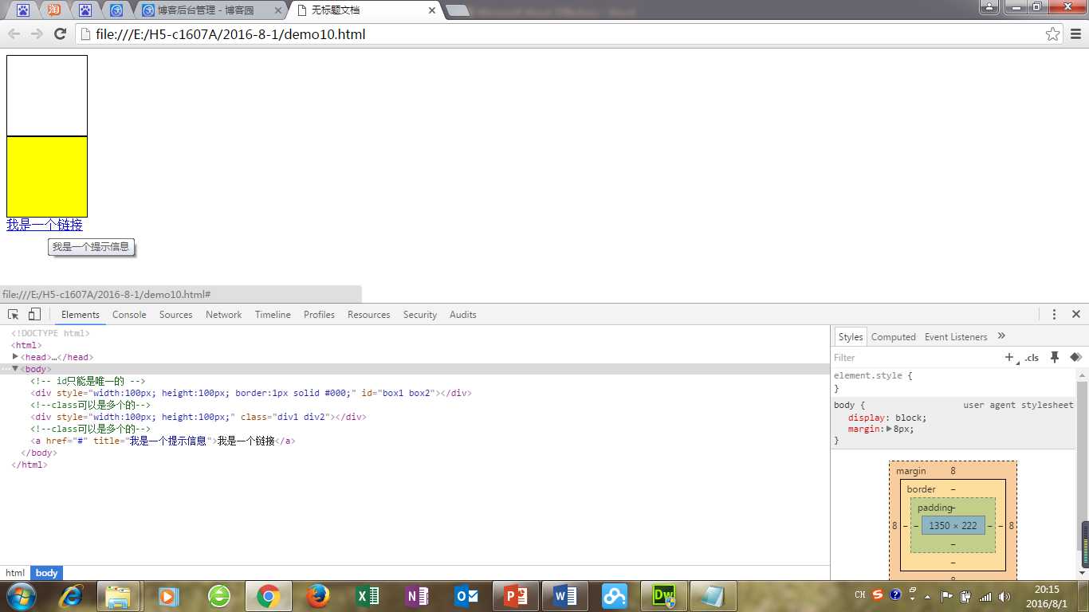The image size is (1089, 612).
Task: Click the '我是一个链接' hyperlink on page
Action: [45, 226]
